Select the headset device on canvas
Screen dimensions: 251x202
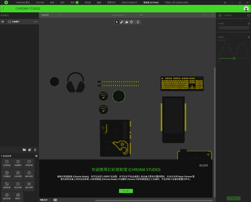[x=76, y=82]
